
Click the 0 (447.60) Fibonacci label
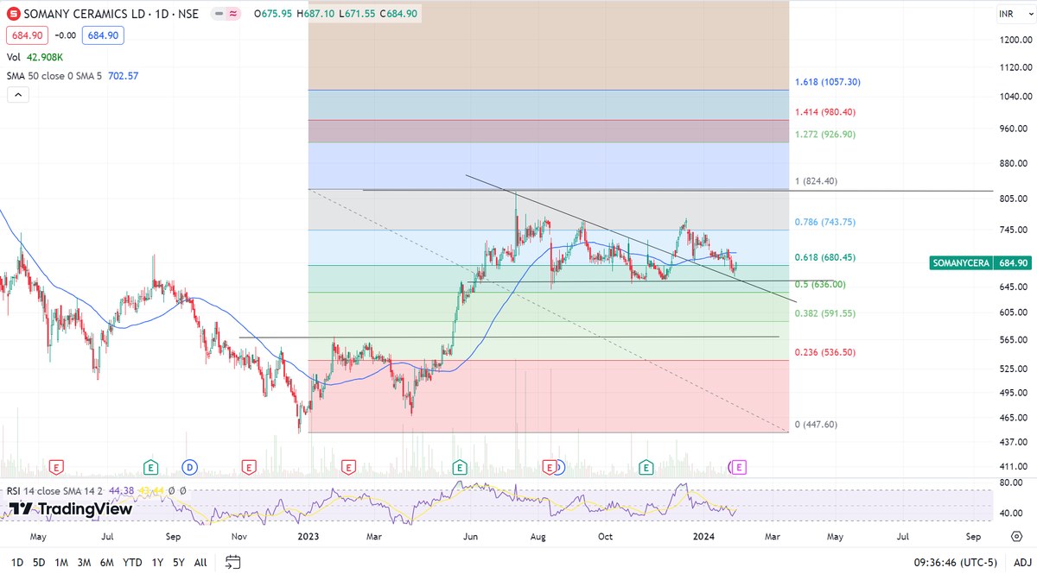pyautogui.click(x=817, y=425)
